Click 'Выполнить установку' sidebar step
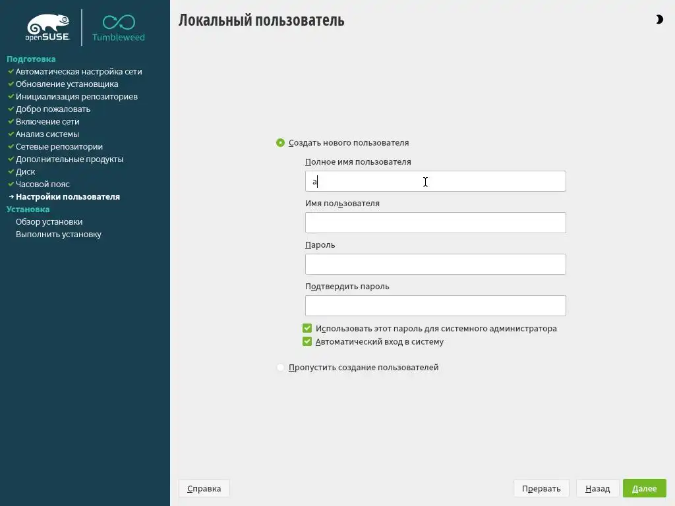Image resolution: width=675 pixels, height=506 pixels. pos(59,235)
